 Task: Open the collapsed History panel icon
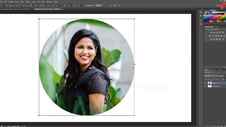(x=201, y=12)
